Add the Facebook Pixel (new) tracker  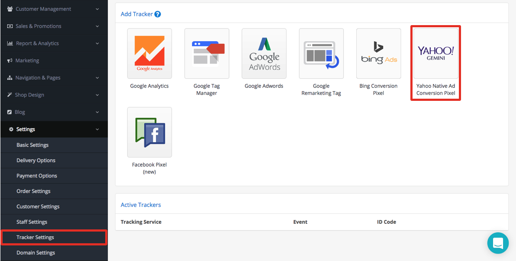[149, 132]
